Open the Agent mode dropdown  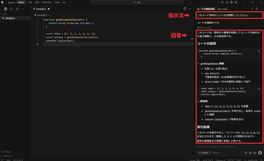point(204,153)
